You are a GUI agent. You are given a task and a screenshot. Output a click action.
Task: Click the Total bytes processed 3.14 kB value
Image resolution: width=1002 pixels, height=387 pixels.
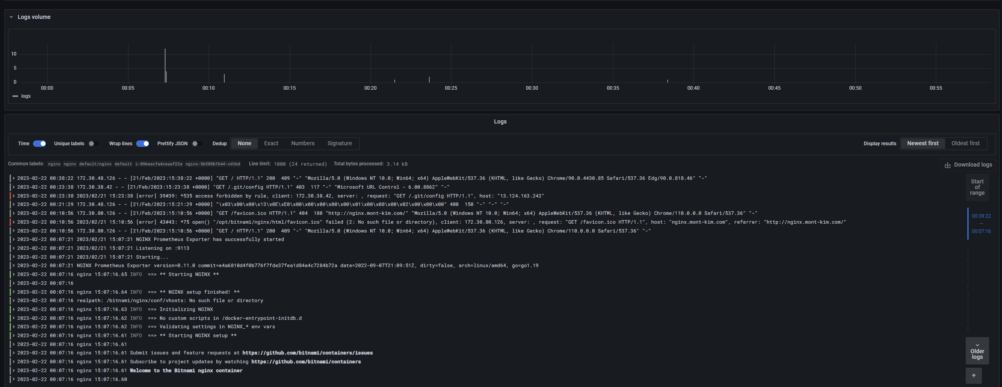click(x=397, y=164)
